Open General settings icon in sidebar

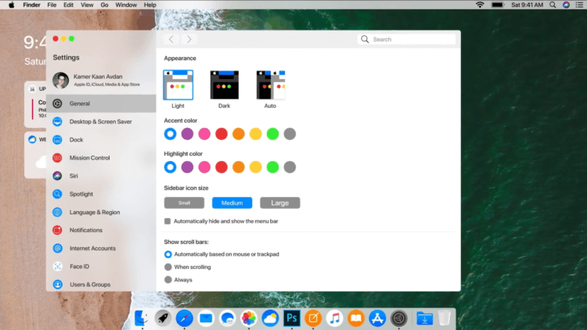57,103
